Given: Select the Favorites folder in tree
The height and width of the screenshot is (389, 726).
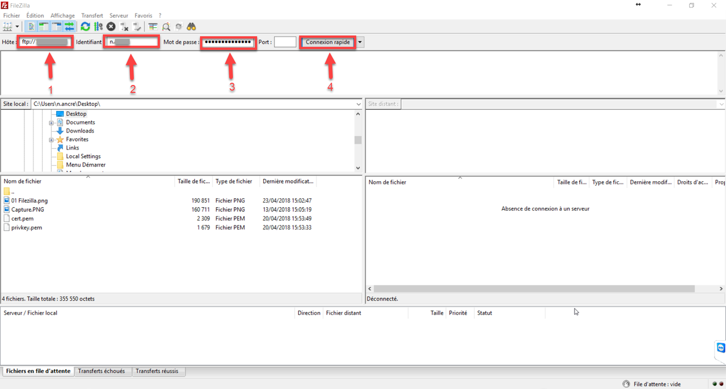Looking at the screenshot, I should pyautogui.click(x=77, y=139).
